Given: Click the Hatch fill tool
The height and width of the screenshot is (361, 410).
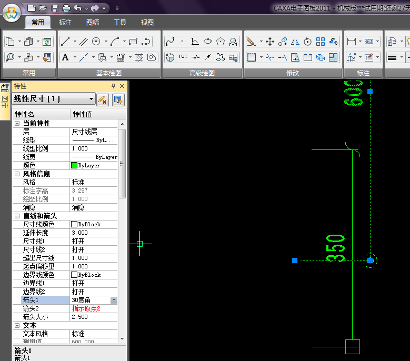Looking at the screenshot, I should [x=139, y=57].
